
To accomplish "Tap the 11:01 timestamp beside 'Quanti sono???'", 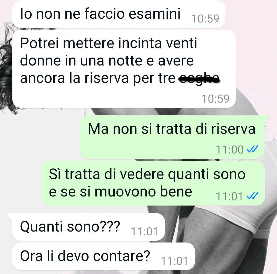I will coord(144,232).
